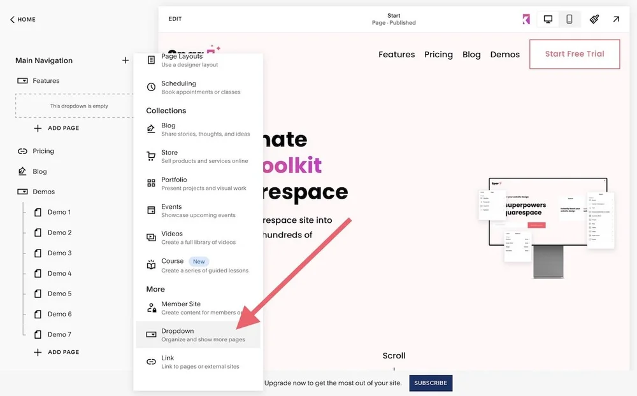
Task: Click the Events calendar icon
Action: tap(150, 209)
